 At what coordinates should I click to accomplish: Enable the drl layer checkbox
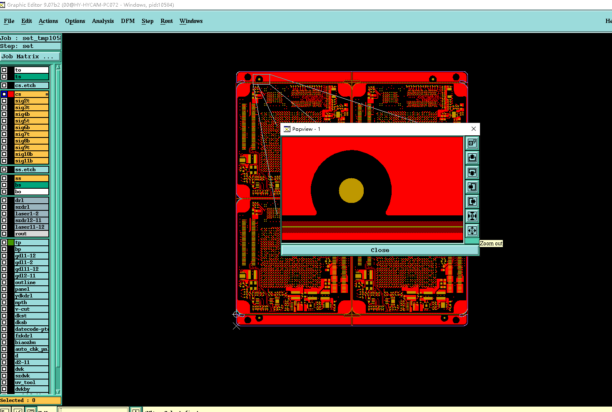4,200
